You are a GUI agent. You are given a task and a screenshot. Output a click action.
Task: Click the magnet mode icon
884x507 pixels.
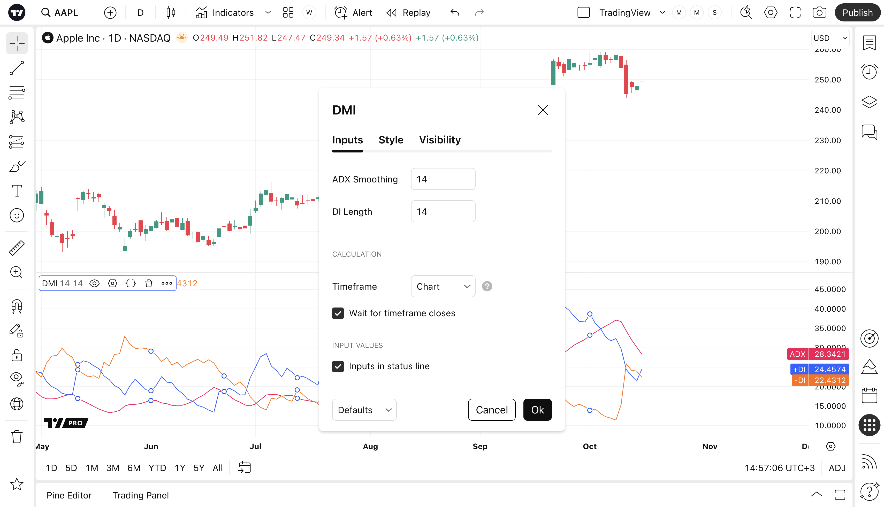click(x=17, y=306)
